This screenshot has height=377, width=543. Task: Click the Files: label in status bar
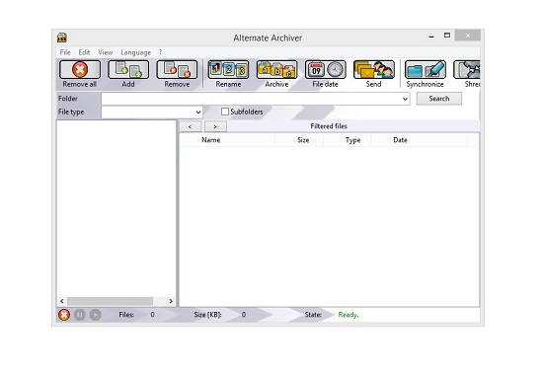point(126,315)
